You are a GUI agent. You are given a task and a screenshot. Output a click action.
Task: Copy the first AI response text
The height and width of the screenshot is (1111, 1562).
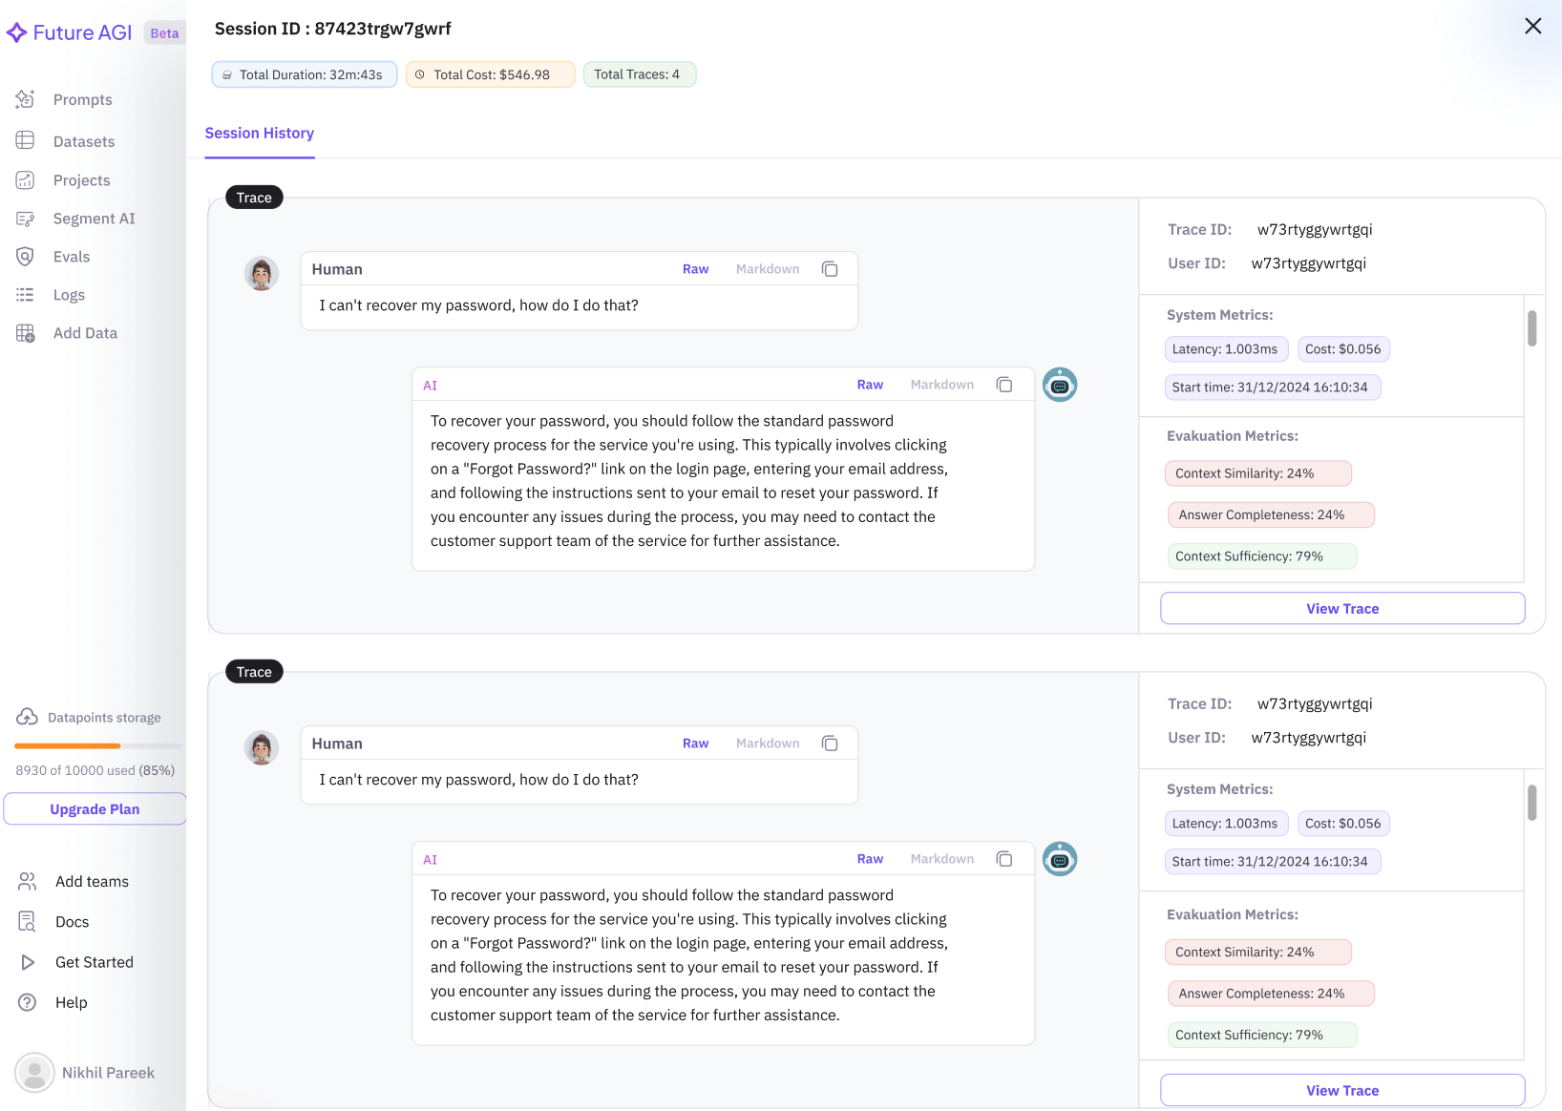(x=1003, y=384)
